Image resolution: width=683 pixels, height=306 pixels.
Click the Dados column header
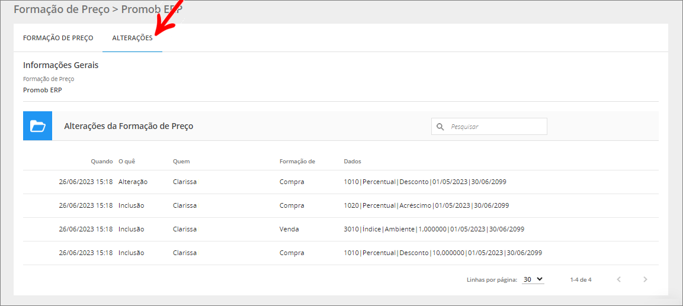(352, 162)
